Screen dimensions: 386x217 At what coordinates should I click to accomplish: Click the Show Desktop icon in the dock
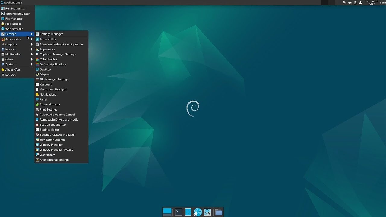[167, 212]
